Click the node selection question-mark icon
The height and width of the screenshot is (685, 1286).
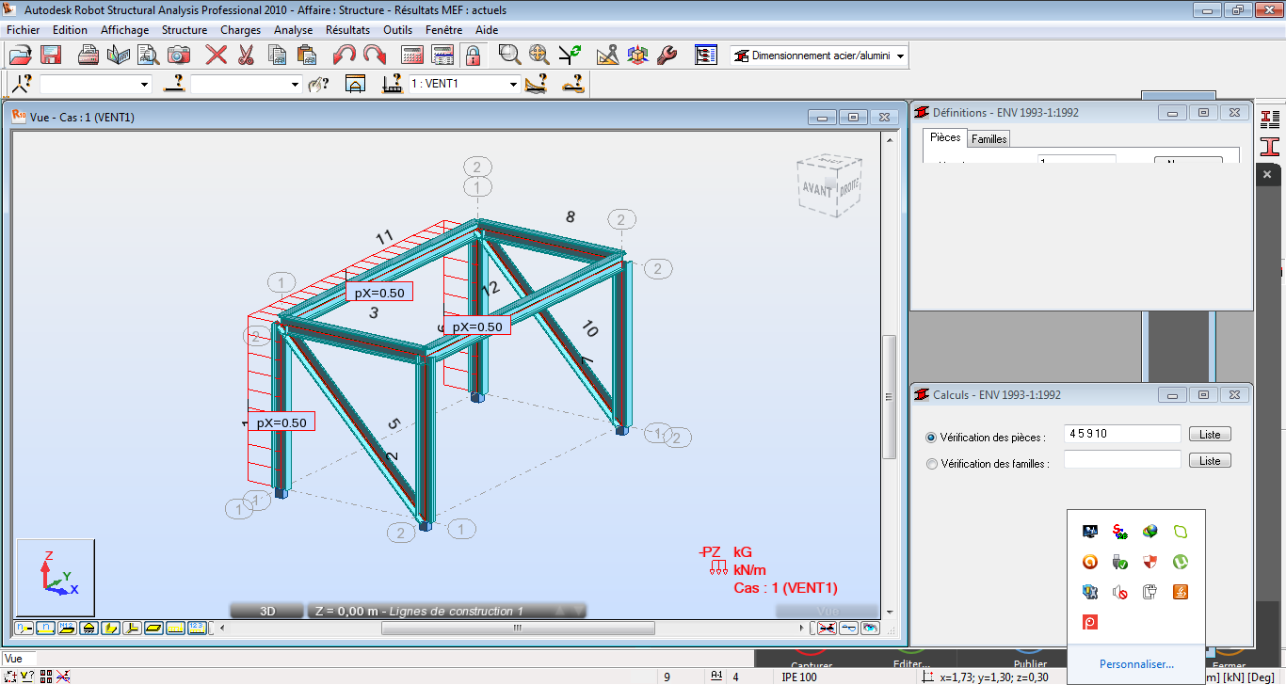[x=22, y=84]
